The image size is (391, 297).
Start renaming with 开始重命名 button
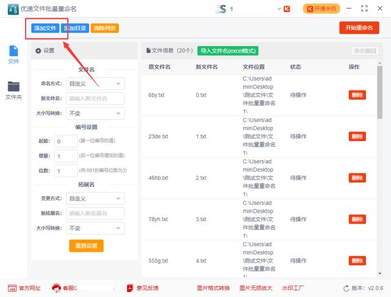[x=359, y=28]
